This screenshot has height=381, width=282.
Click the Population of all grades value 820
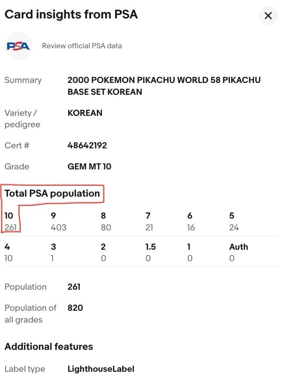[x=75, y=308]
